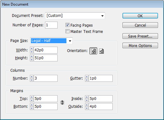Screen dimensions: 164x120
Task: Click the Bottom margin input field
Action: pyautogui.click(x=46, y=107)
